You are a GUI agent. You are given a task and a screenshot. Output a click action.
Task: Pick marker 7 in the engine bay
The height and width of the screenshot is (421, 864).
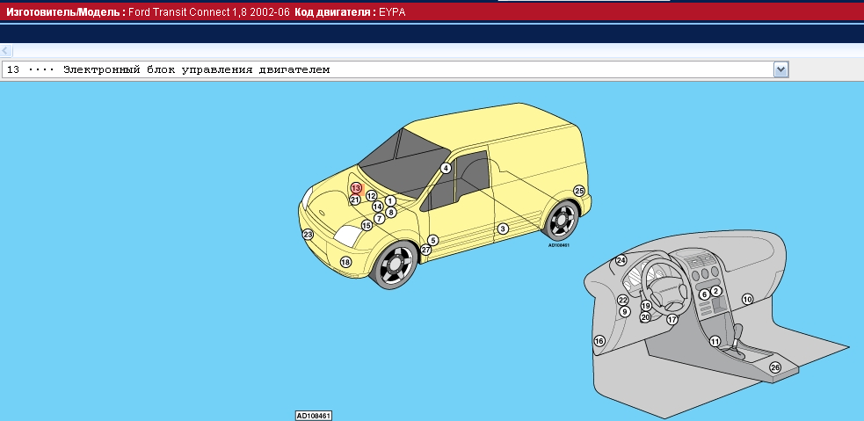[379, 219]
